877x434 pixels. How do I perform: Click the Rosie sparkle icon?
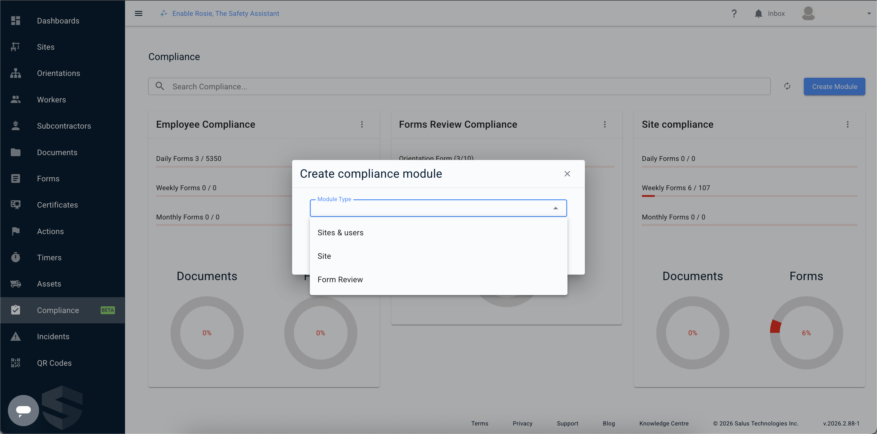164,13
